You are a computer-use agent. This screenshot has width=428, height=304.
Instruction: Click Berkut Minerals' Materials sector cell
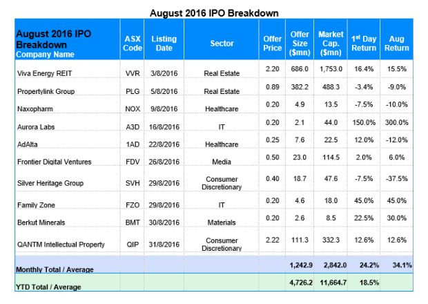222,222
